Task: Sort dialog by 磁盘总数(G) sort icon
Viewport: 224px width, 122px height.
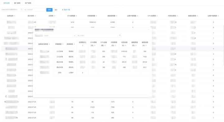Action: click(146, 46)
